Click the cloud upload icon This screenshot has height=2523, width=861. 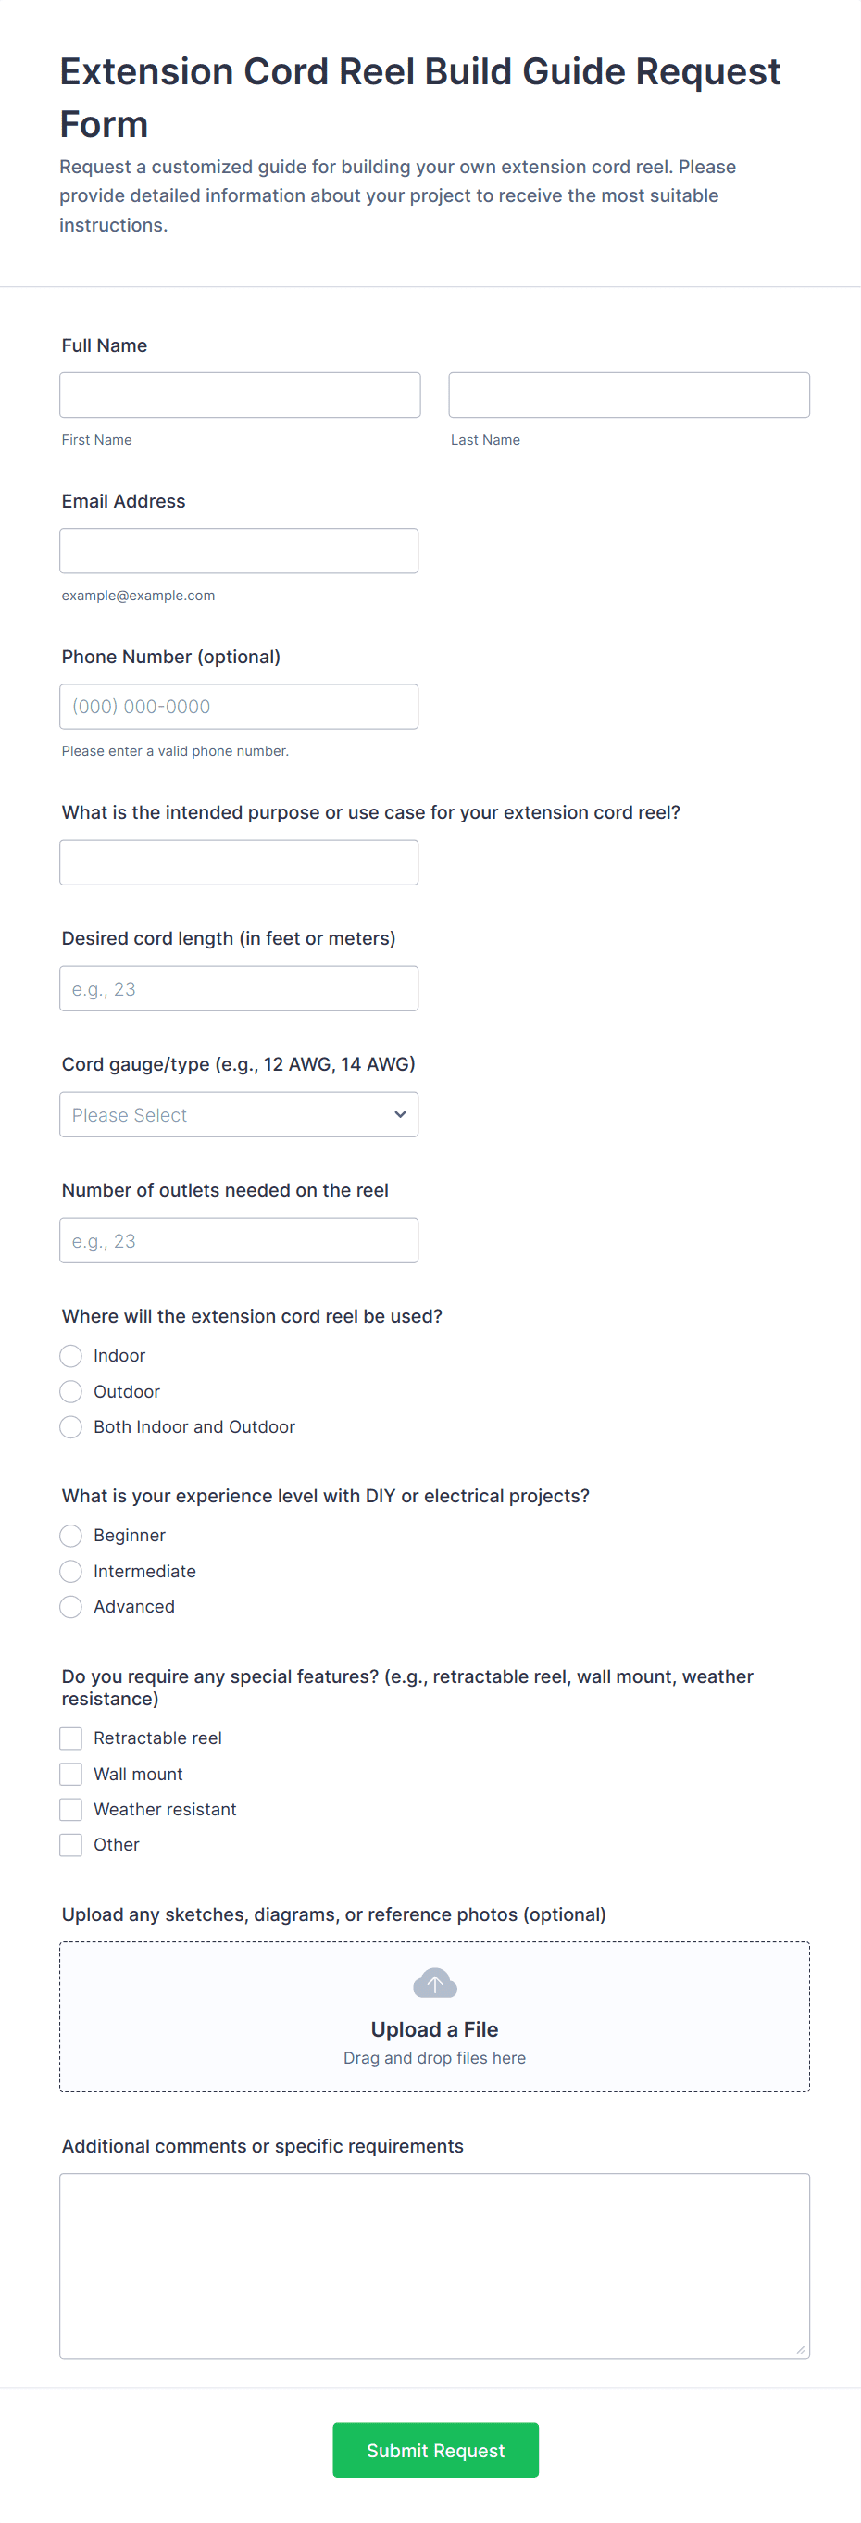(x=434, y=1983)
